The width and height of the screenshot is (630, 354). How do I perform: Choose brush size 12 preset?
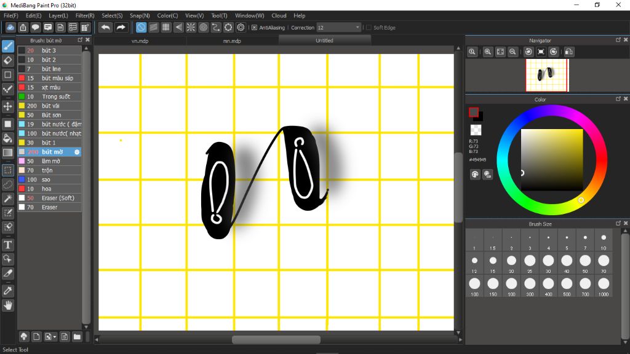pyautogui.click(x=474, y=263)
